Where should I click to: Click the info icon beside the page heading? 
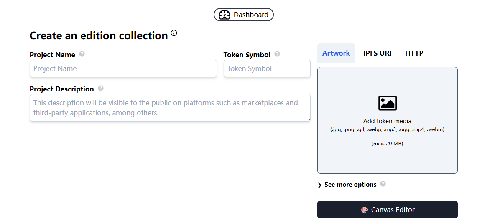[174, 33]
